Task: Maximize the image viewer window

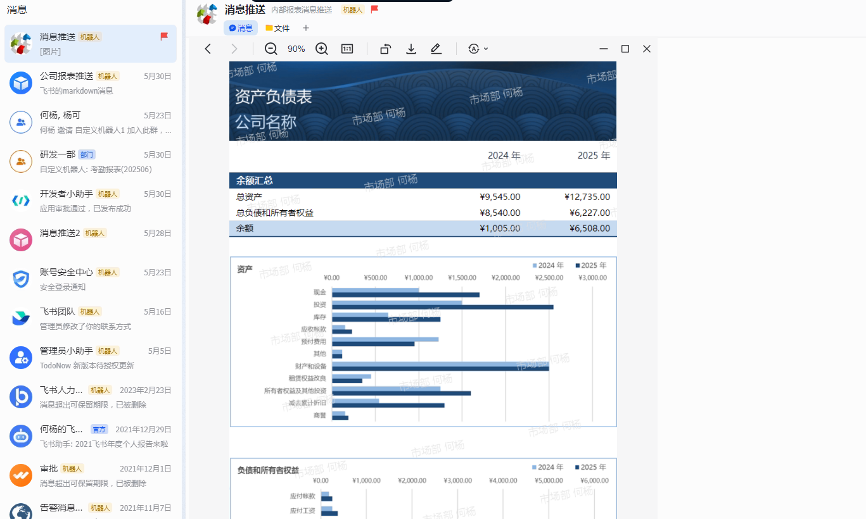Action: point(625,49)
